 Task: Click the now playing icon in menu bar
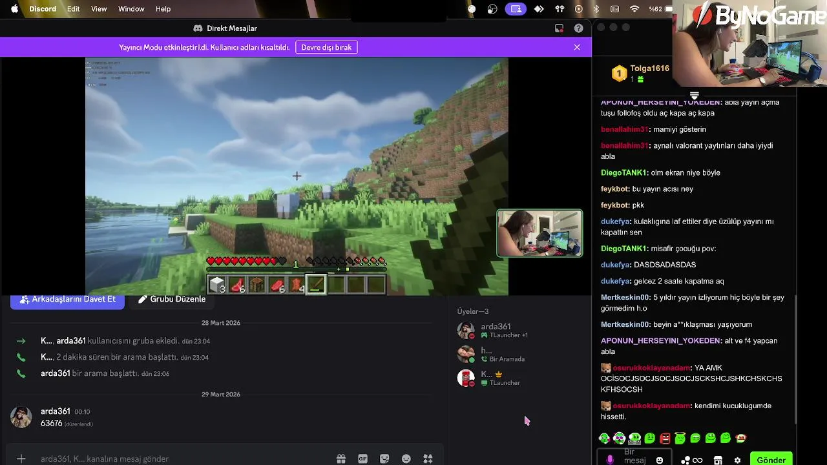point(578,9)
